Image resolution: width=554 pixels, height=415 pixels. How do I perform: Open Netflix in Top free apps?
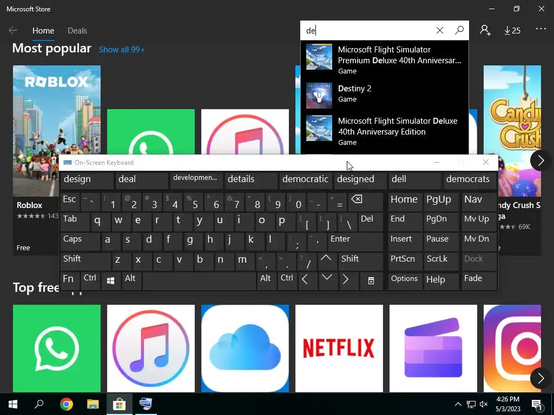click(339, 349)
